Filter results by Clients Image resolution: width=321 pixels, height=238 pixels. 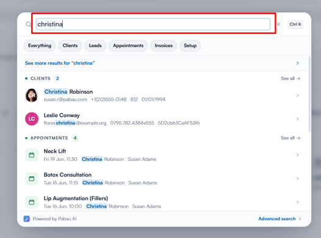(x=70, y=45)
